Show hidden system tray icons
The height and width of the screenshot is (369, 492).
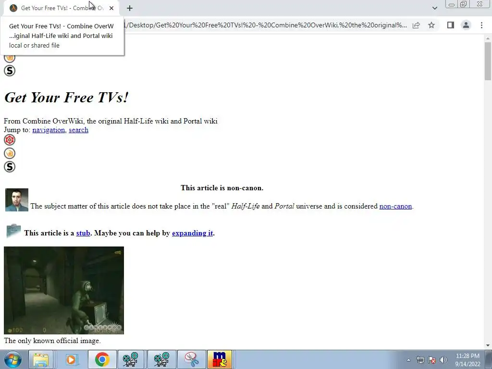pyautogui.click(x=408, y=360)
